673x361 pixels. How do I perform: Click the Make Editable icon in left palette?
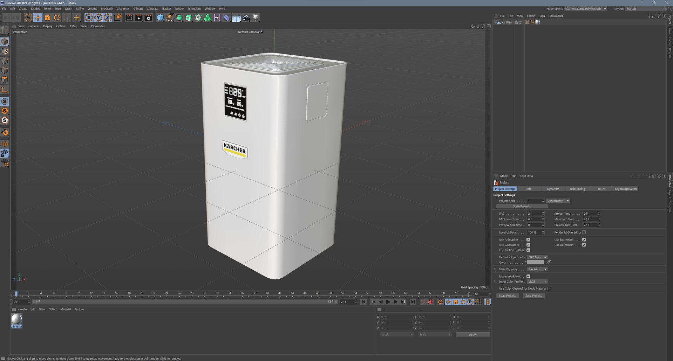5,30
